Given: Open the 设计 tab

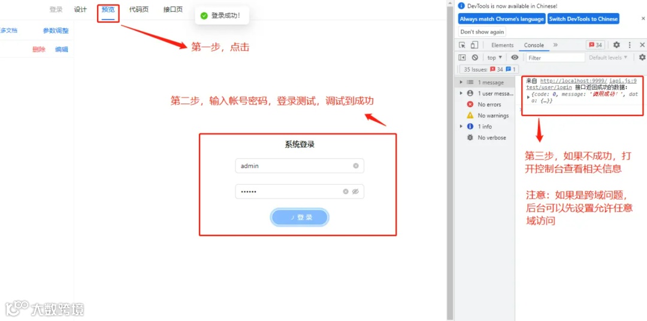Looking at the screenshot, I should pos(80,10).
